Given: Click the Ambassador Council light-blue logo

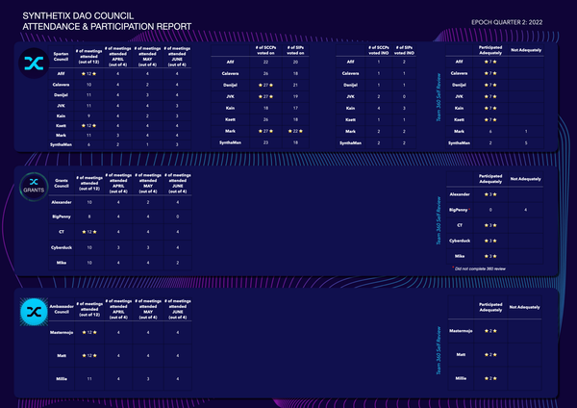Looking at the screenshot, I should click(34, 312).
